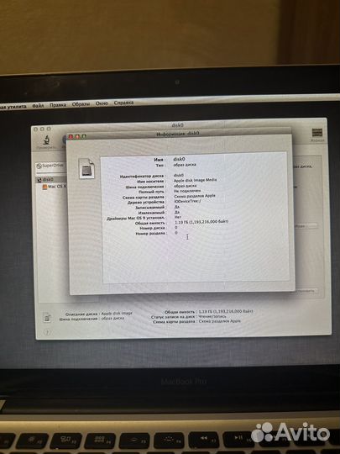Open help with the question mark button
Image resolution: width=340 pixels, height=454 pixels.
[x=46, y=333]
